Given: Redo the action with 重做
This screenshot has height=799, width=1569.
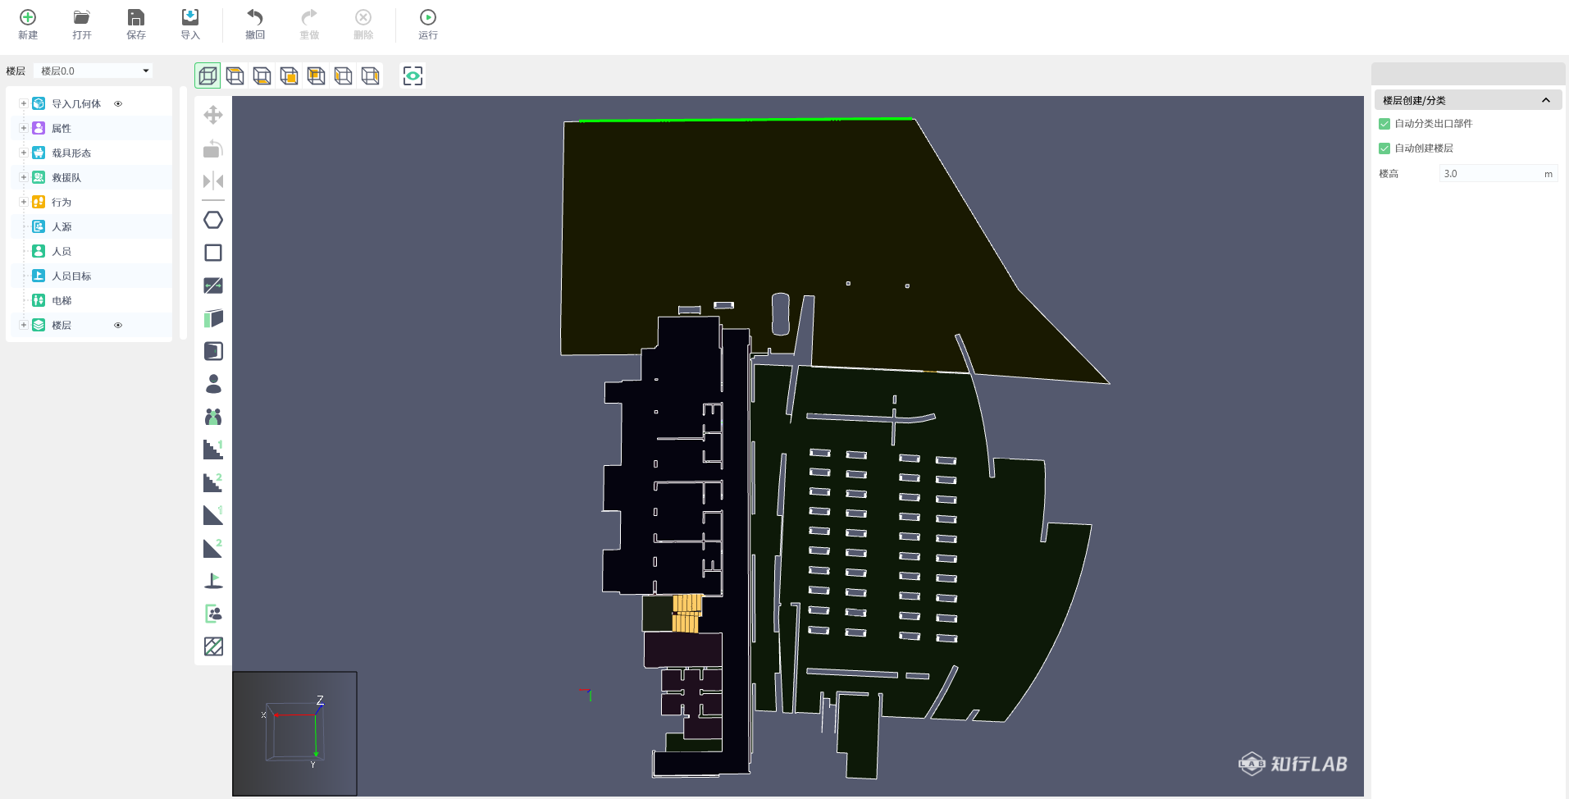Looking at the screenshot, I should click(309, 24).
